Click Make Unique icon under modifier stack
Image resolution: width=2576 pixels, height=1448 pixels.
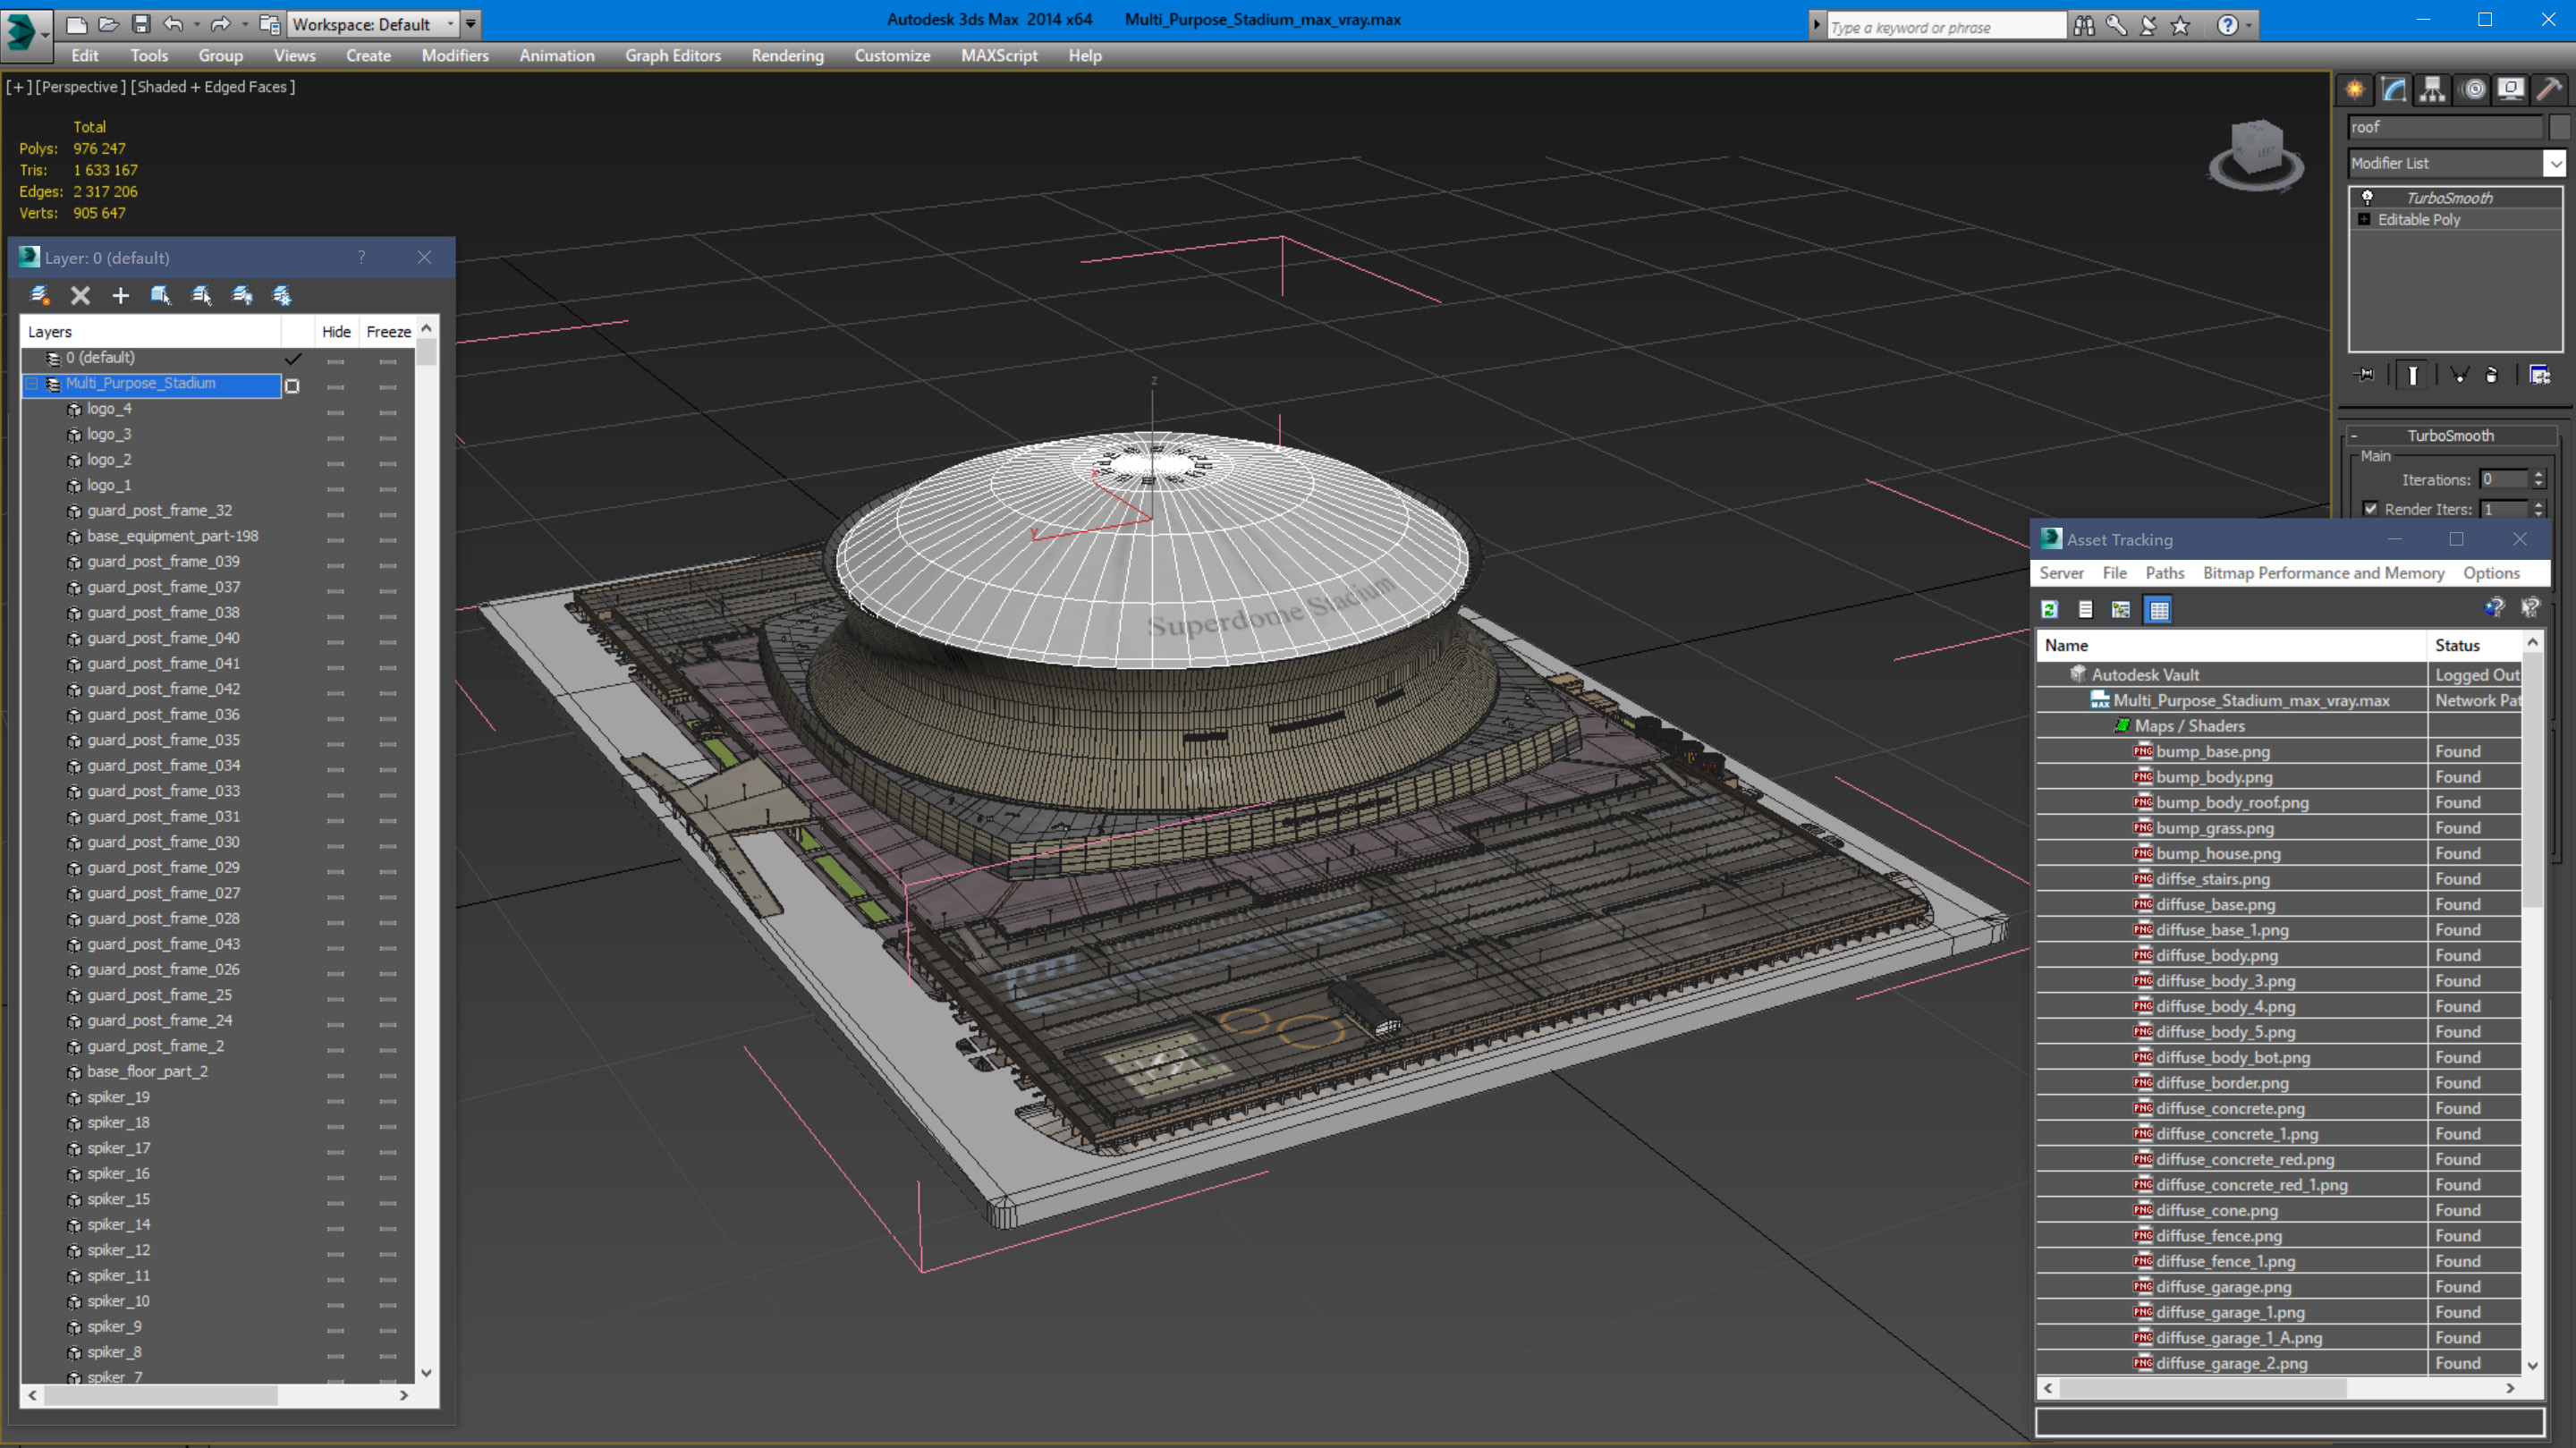2460,375
